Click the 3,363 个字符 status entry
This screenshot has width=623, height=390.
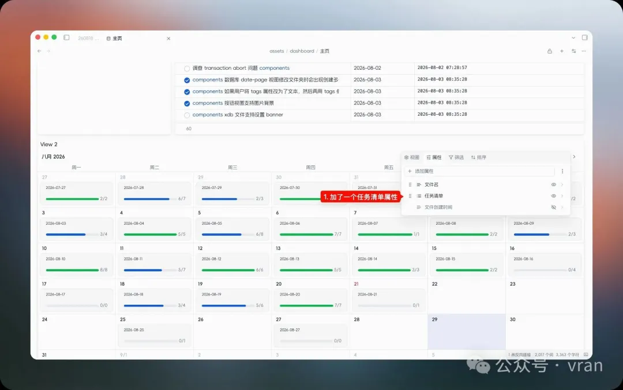567,355
